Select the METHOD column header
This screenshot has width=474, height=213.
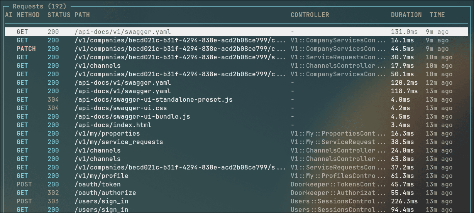[x=28, y=15]
